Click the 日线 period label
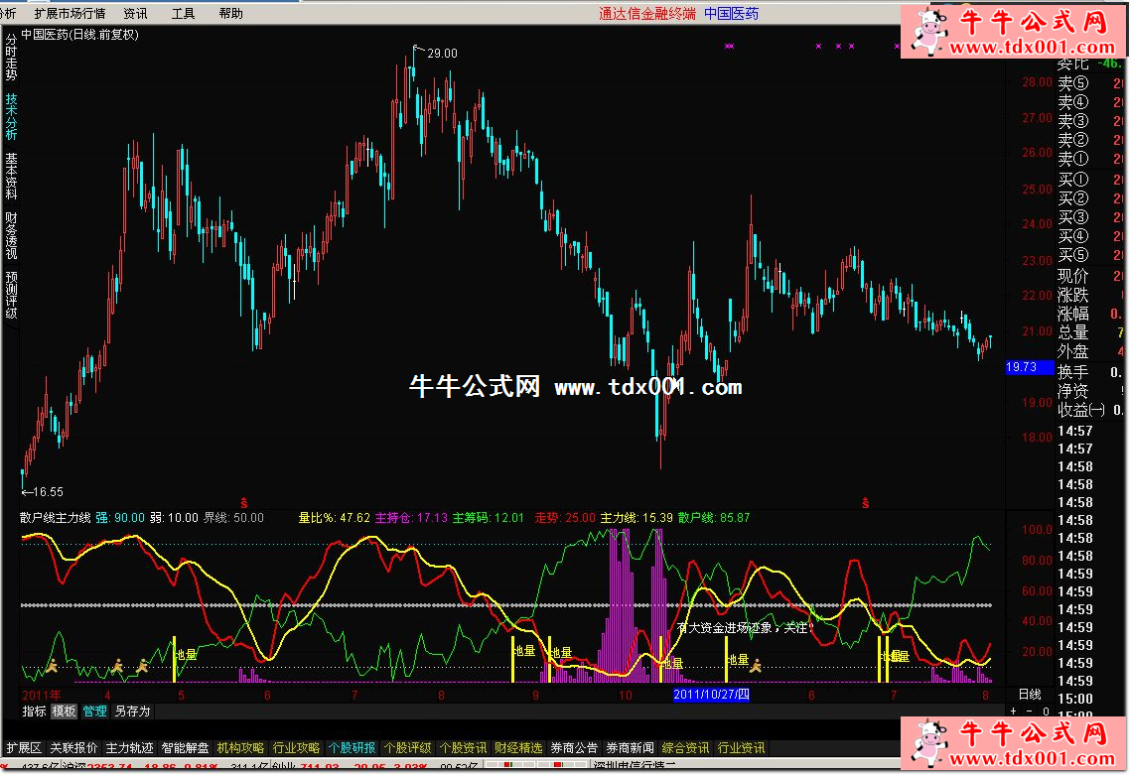 [x=1030, y=695]
